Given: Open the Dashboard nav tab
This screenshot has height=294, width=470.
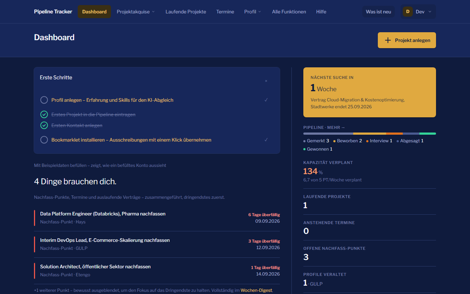Looking at the screenshot, I should coord(94,12).
